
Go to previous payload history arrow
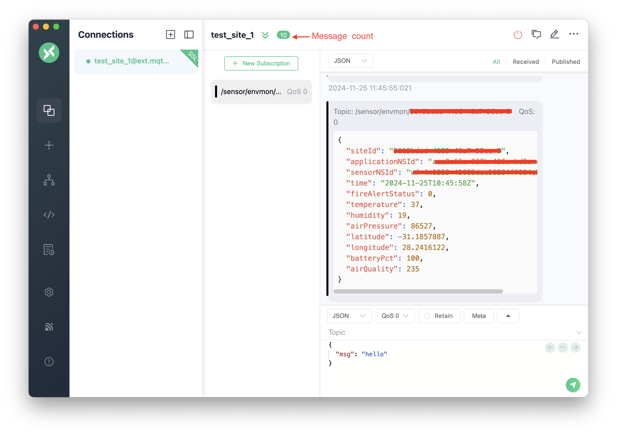tap(550, 348)
